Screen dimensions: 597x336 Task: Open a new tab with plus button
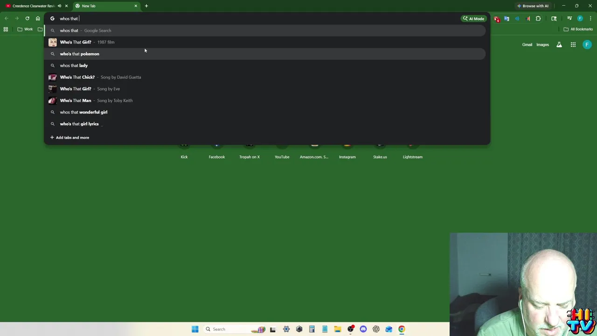[x=146, y=6]
